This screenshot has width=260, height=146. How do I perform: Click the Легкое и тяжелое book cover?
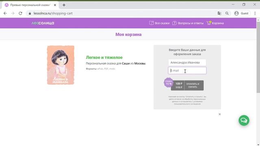(x=61, y=65)
